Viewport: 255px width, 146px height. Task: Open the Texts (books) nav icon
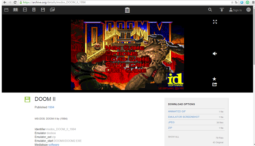point(15,10)
